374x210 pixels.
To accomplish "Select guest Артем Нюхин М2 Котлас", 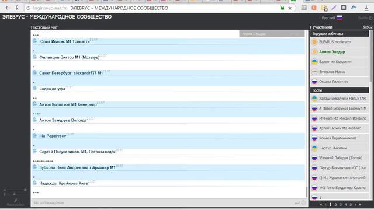I will 340,128.
